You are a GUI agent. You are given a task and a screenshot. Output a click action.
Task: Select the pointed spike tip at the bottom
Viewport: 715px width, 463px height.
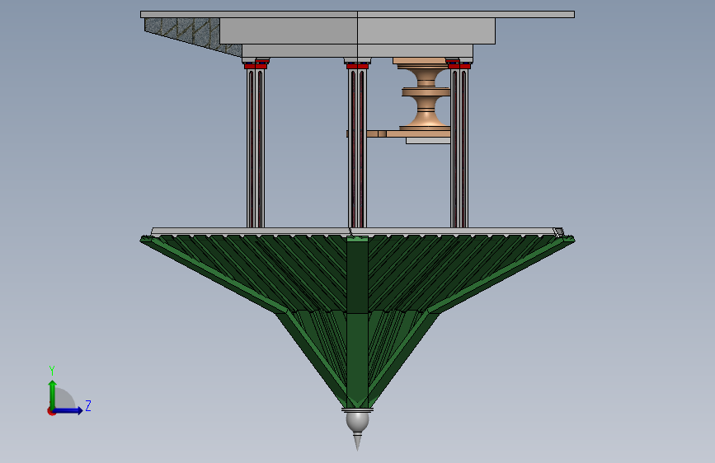[x=358, y=442]
